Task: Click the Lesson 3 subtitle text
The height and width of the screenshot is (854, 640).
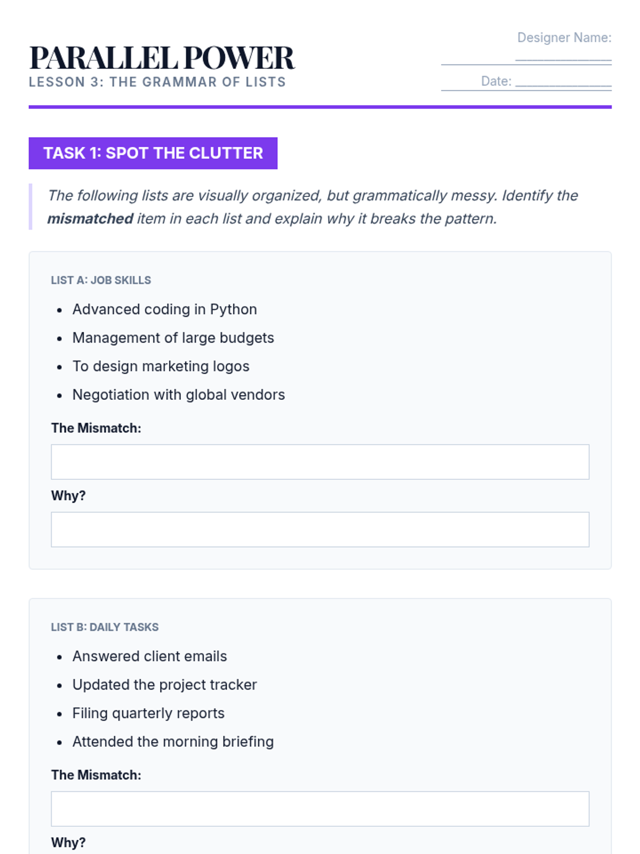Action: (157, 82)
